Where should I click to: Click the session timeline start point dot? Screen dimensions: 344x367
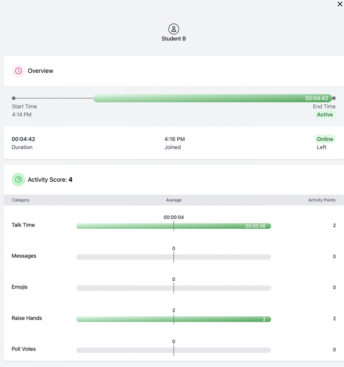coord(14,98)
